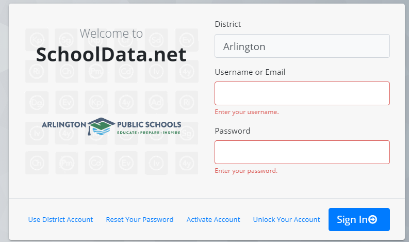Click the District label text
409x242 pixels.
point(227,24)
